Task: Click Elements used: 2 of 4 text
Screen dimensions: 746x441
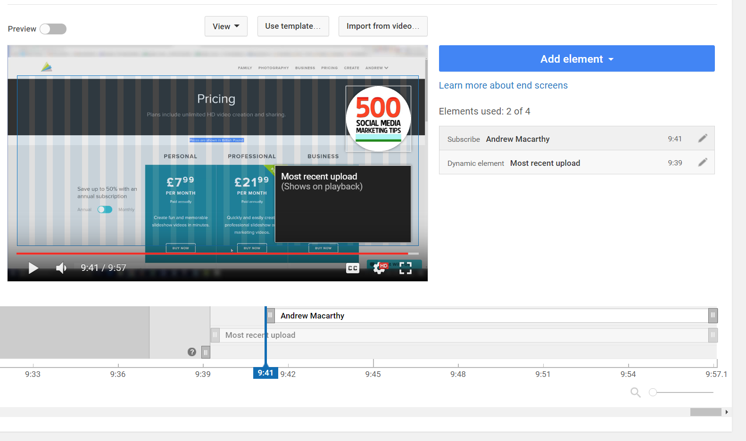Action: point(484,111)
